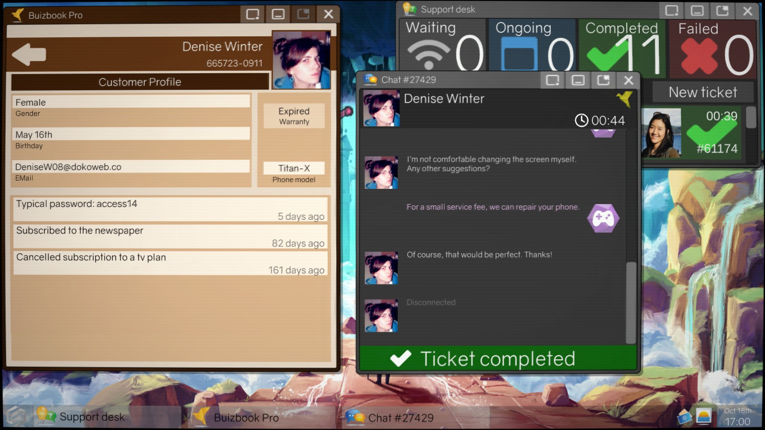This screenshot has height=430, width=765.
Task: Select the 'Typical password: access14' log entry
Action: click(171, 209)
